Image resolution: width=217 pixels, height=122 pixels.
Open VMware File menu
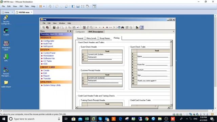(3, 6)
